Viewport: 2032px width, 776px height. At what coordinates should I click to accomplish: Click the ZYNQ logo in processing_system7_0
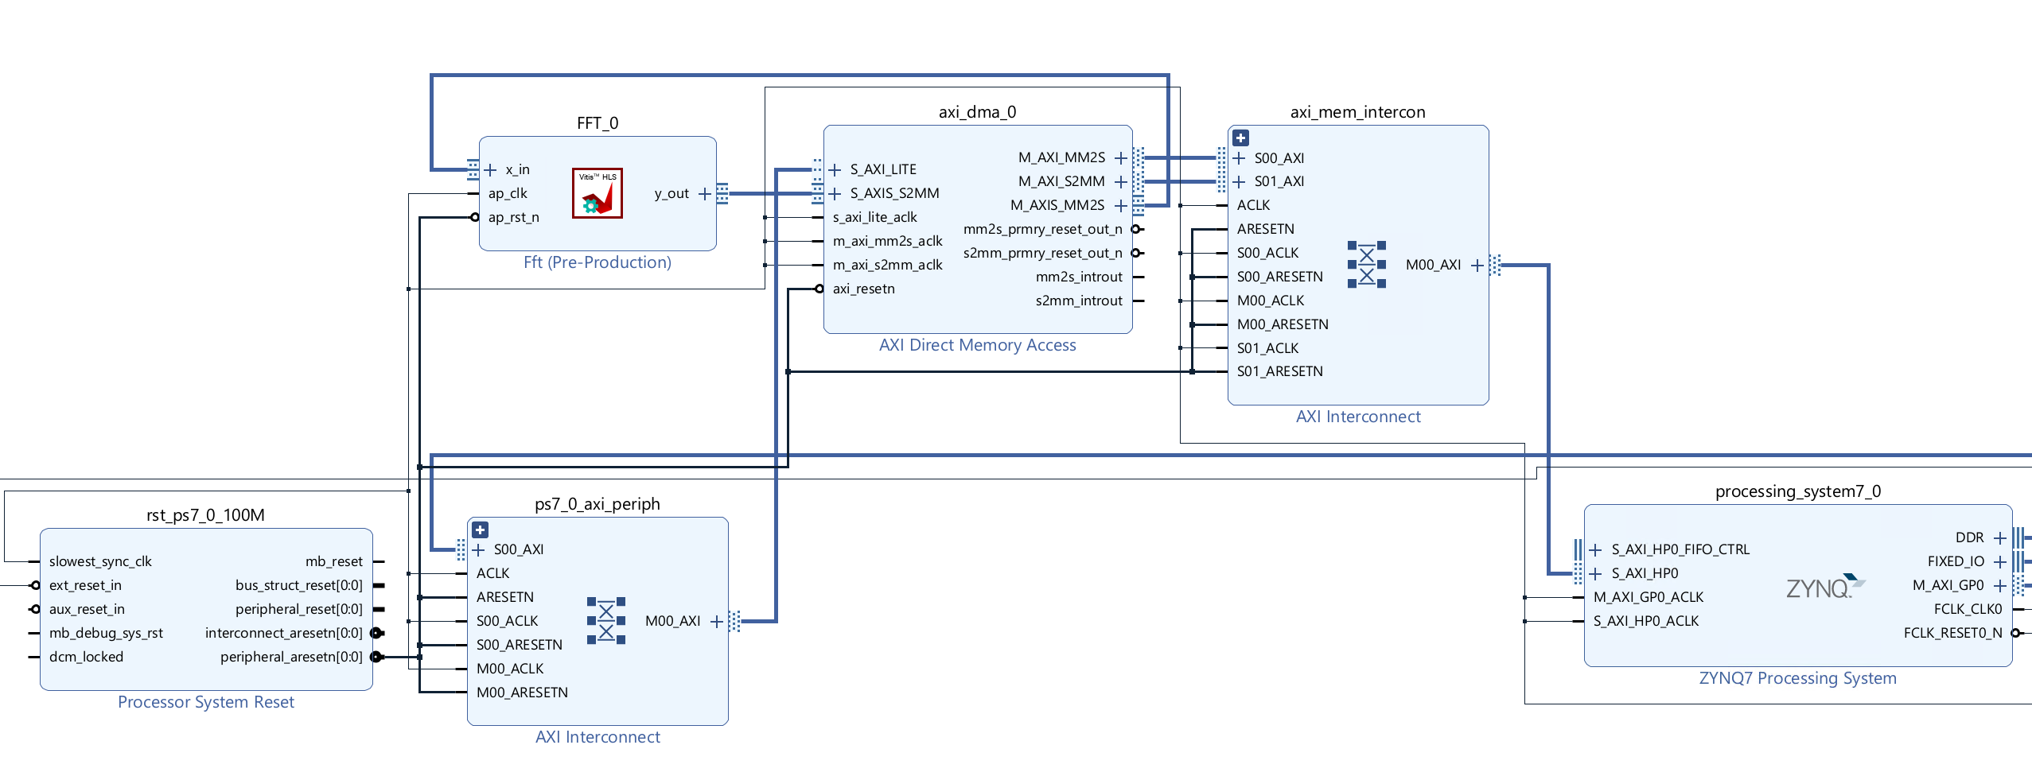click(x=1825, y=587)
